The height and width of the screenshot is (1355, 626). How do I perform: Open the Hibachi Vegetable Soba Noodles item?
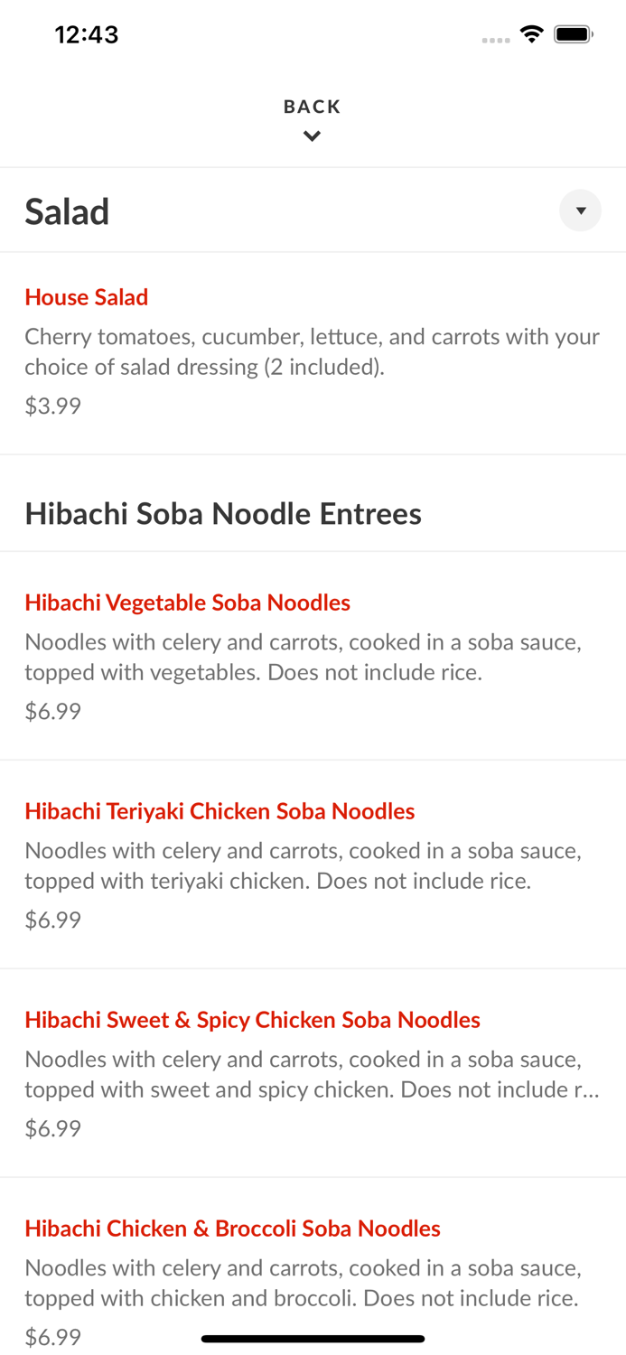[x=187, y=602]
